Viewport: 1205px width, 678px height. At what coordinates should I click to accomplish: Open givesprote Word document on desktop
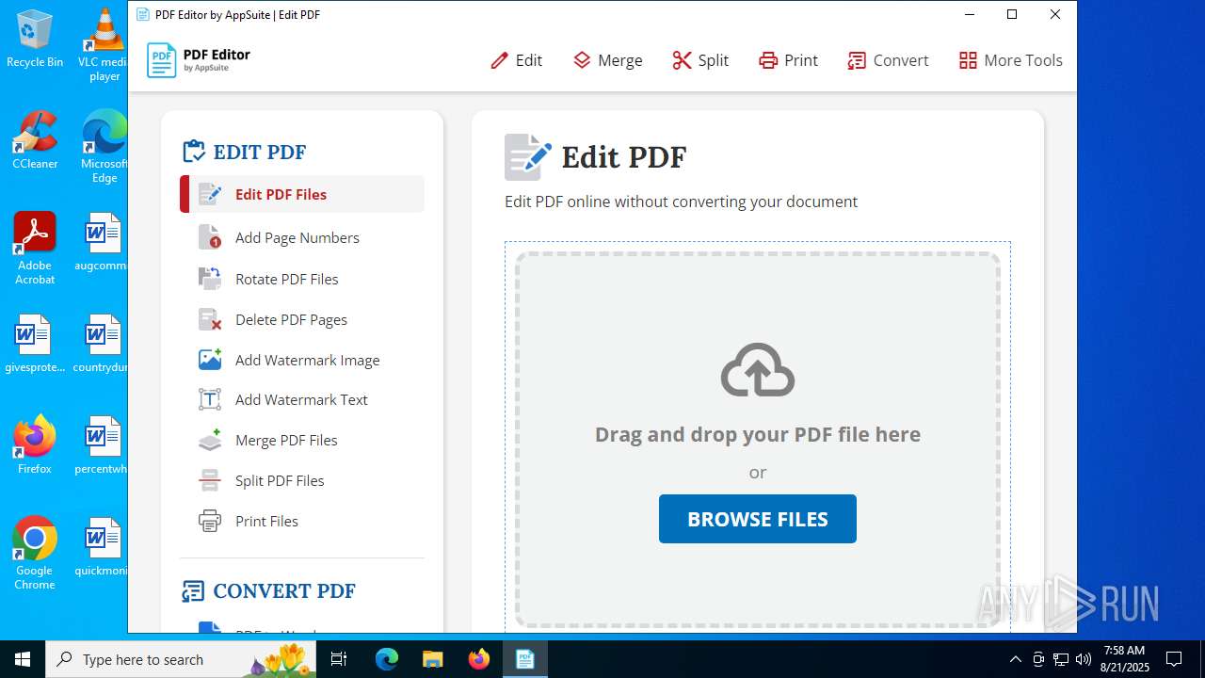[35, 345]
